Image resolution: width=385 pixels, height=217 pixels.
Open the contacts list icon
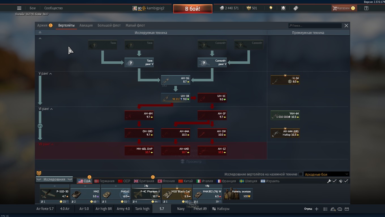point(333,209)
